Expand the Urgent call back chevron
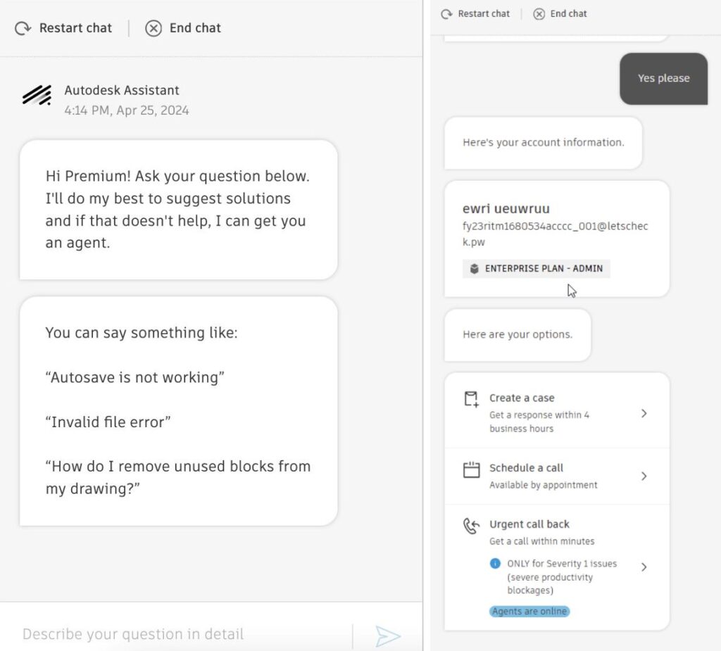The height and width of the screenshot is (651, 721). (644, 567)
